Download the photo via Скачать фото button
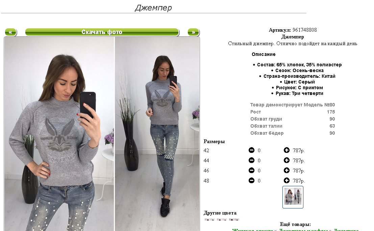 click(102, 32)
